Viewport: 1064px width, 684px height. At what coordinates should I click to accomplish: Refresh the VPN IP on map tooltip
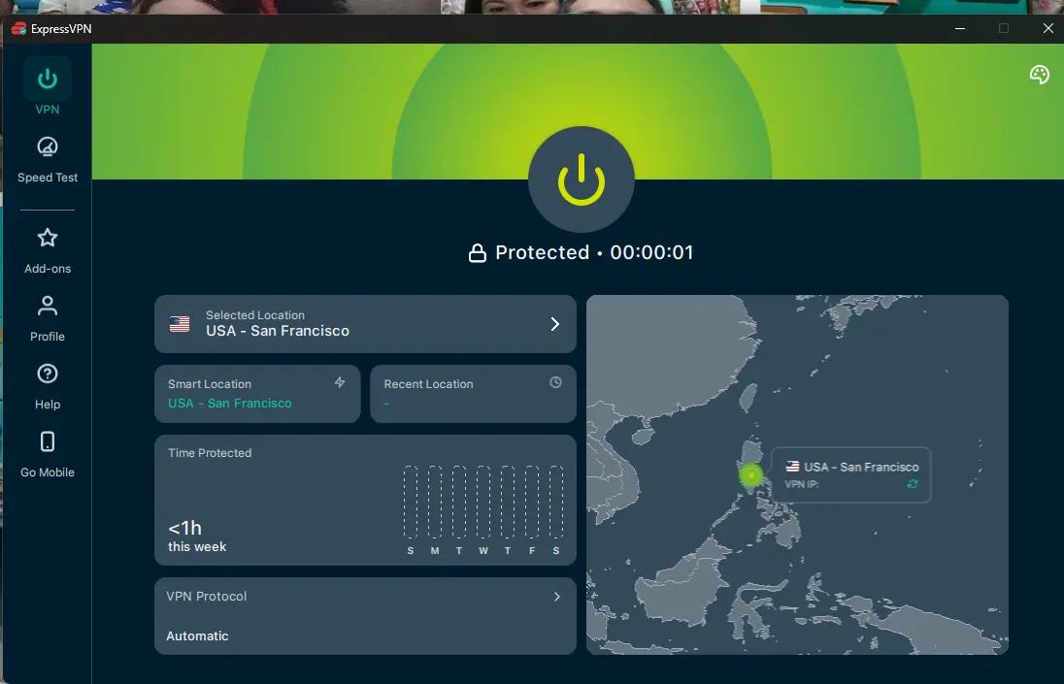click(x=912, y=484)
